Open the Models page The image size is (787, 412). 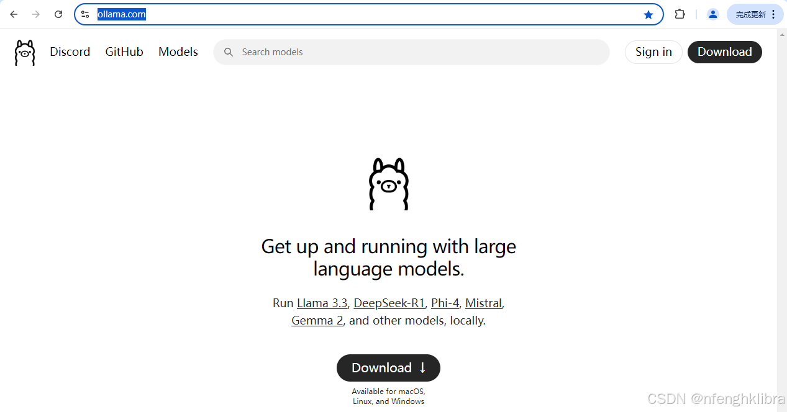click(x=178, y=52)
